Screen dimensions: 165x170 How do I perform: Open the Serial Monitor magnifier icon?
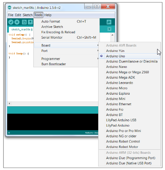point(109,22)
